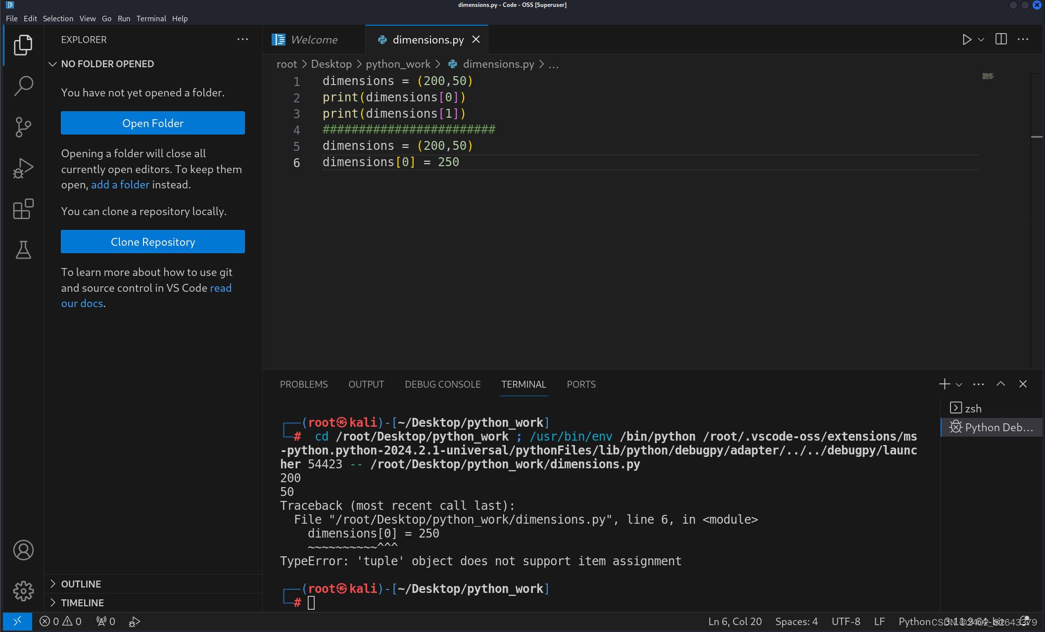This screenshot has width=1045, height=632.
Task: Open the Source Control view icon
Action: 23,127
